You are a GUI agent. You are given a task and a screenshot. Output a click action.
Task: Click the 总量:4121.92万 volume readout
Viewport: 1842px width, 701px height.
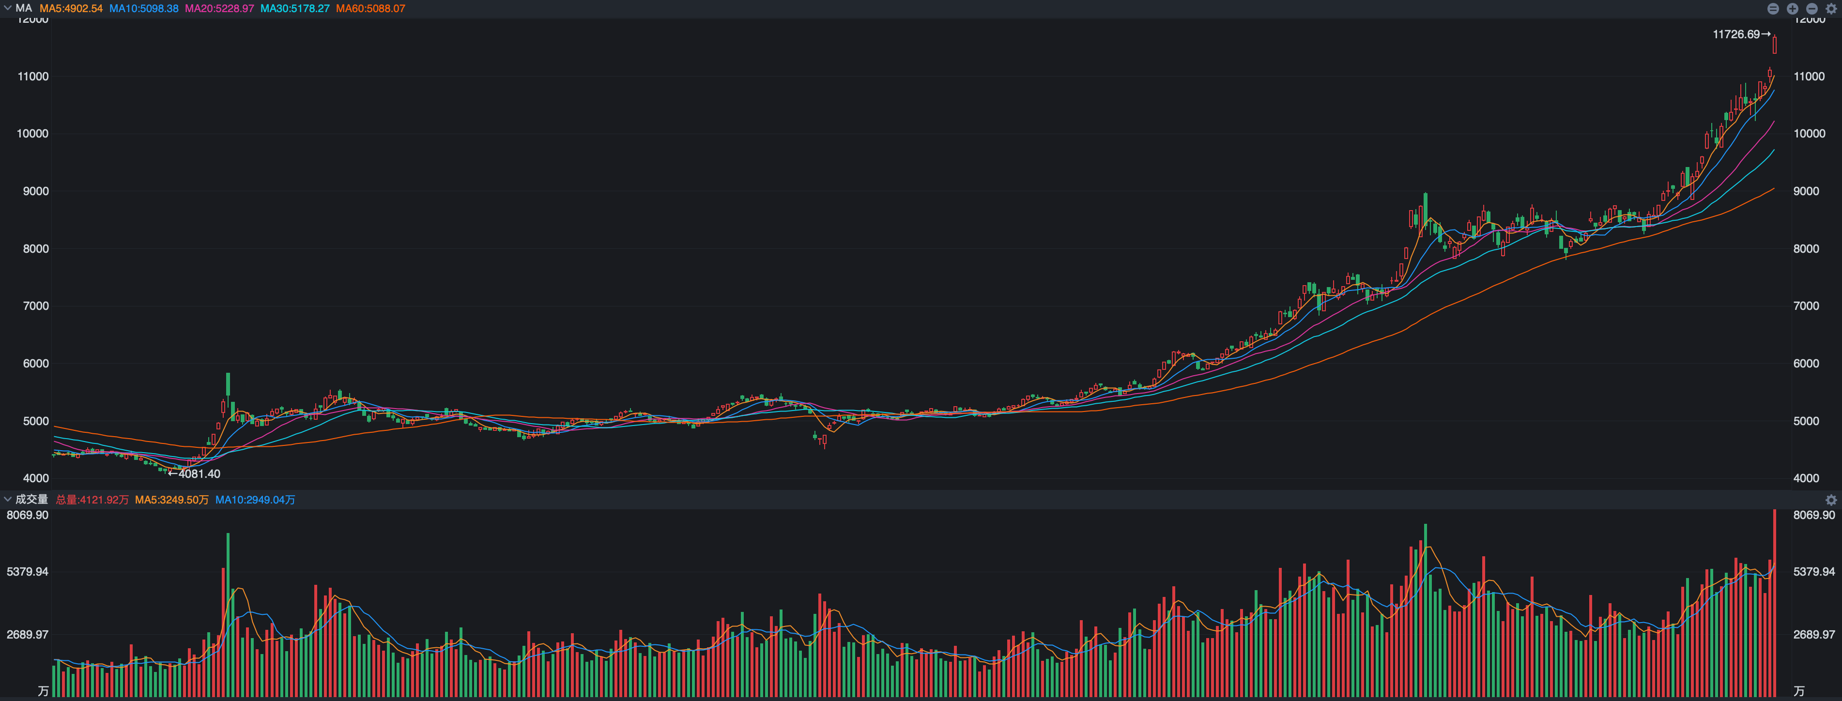pyautogui.click(x=92, y=500)
